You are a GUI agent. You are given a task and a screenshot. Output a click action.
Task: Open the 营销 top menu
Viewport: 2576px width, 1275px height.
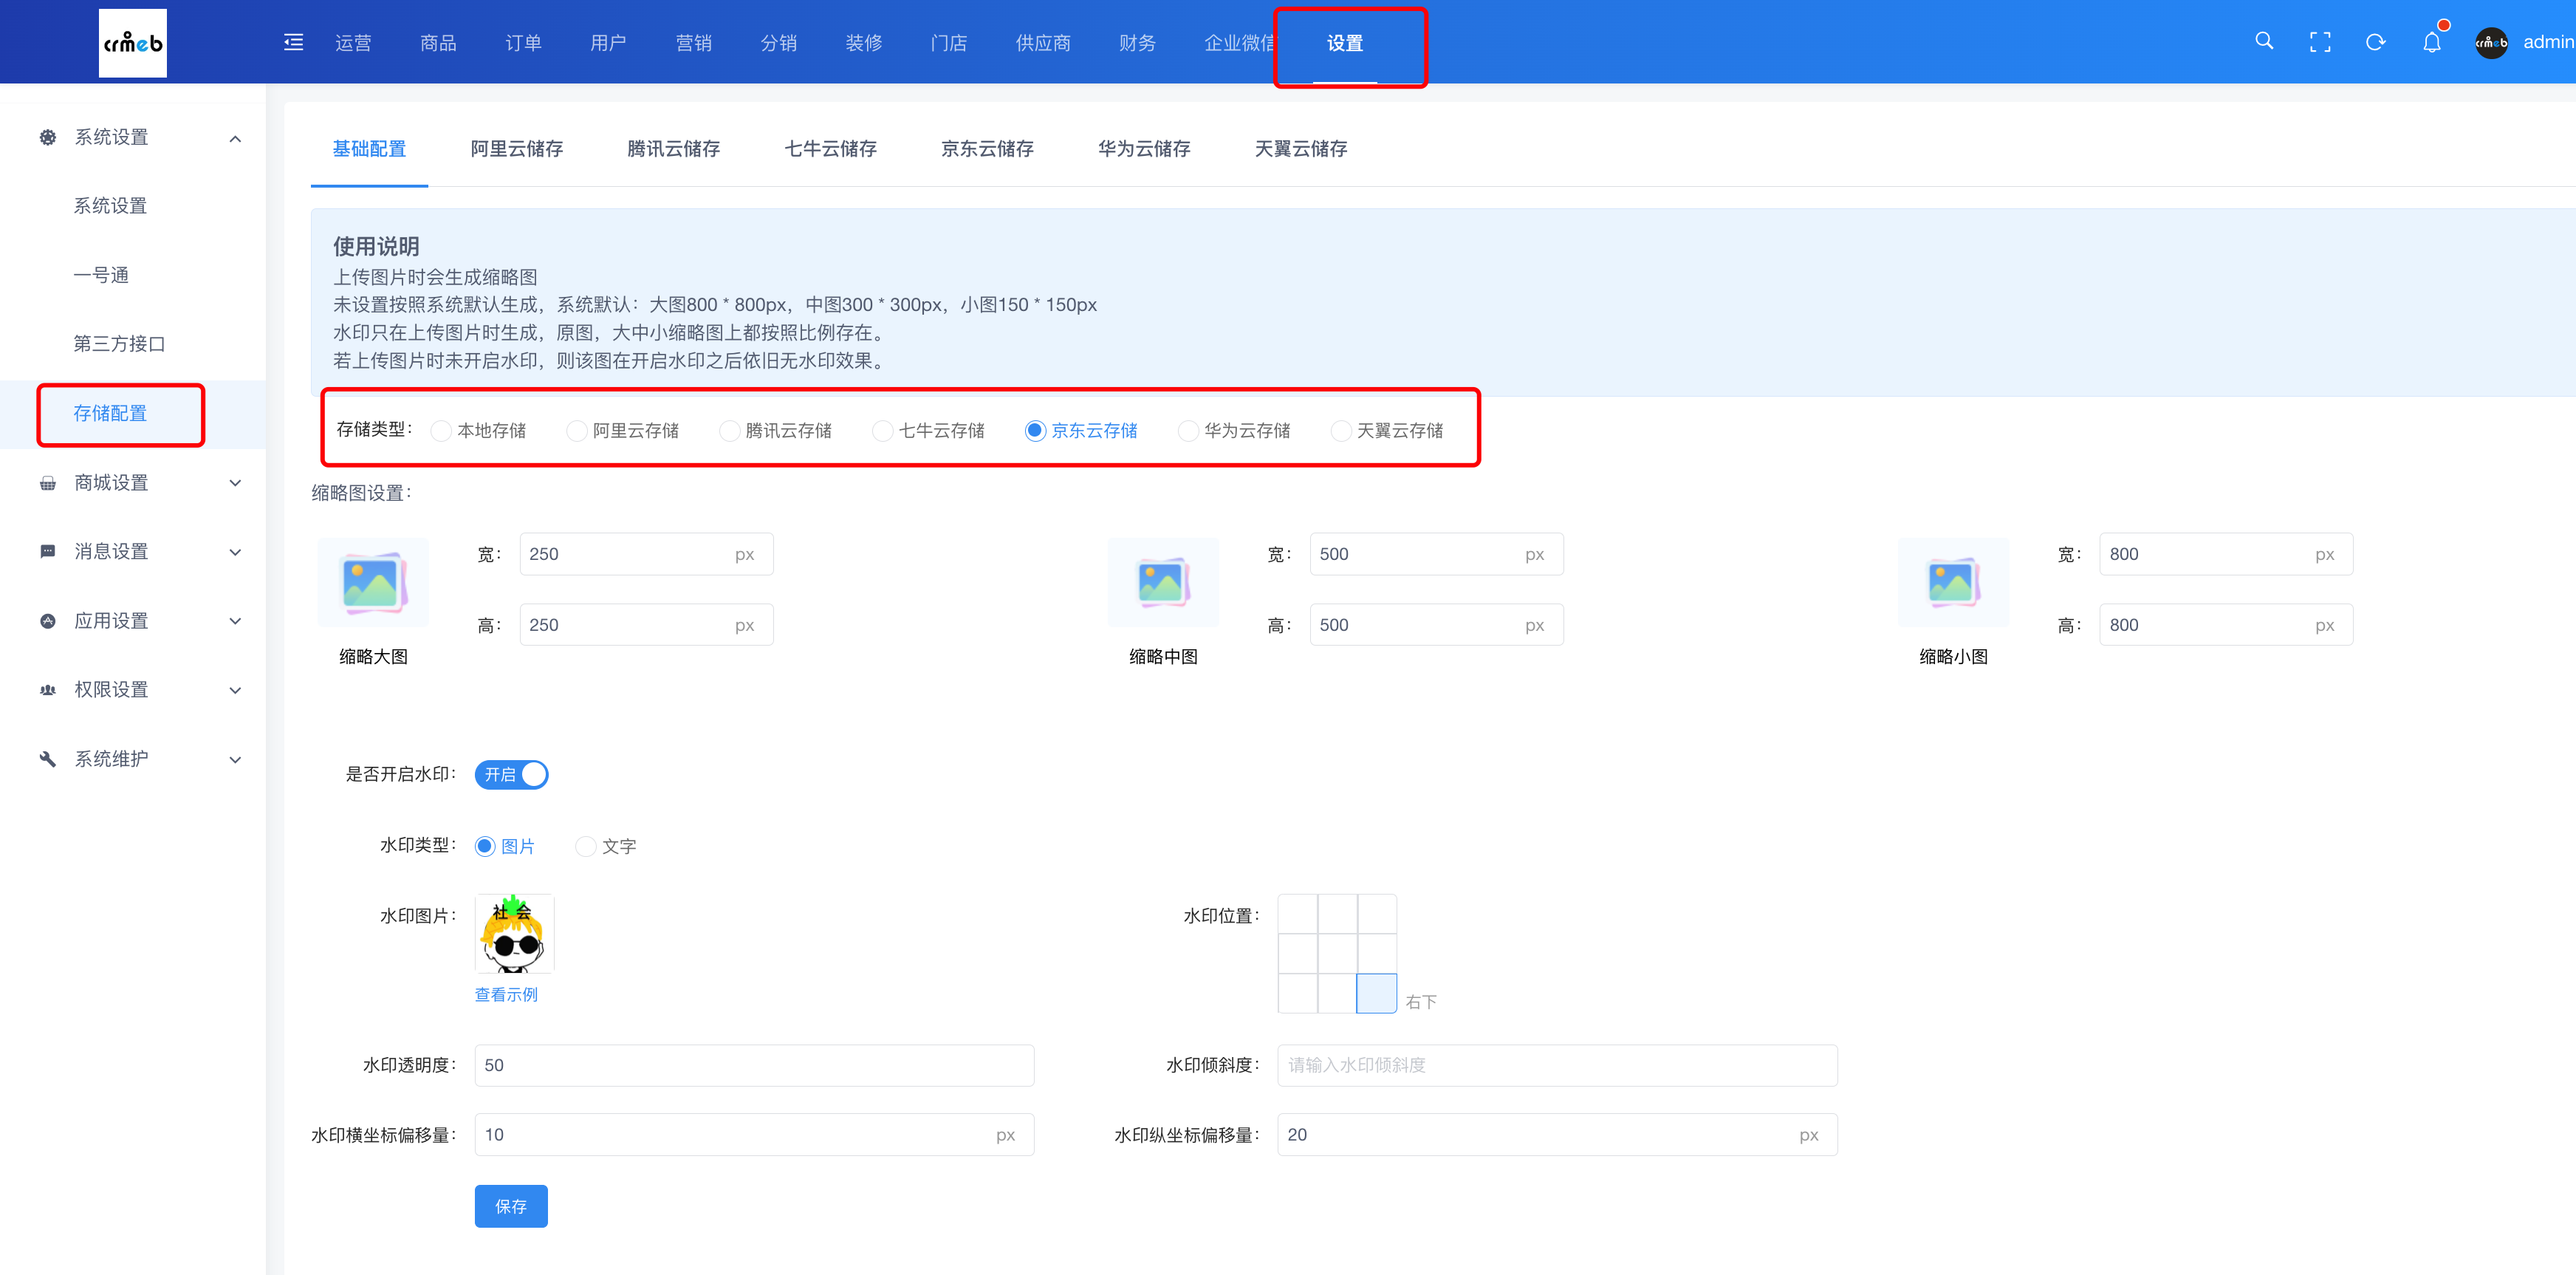(694, 43)
